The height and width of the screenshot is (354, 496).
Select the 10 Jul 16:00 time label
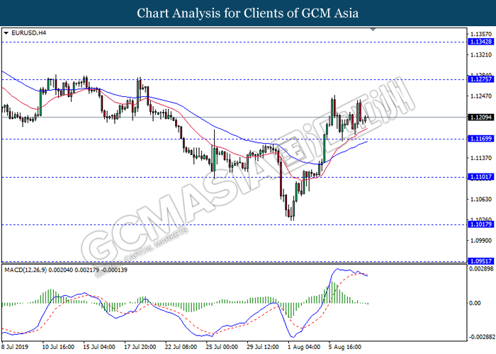point(58,347)
